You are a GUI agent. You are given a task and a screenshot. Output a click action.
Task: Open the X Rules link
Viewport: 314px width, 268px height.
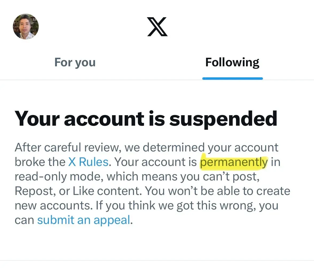[88, 162]
